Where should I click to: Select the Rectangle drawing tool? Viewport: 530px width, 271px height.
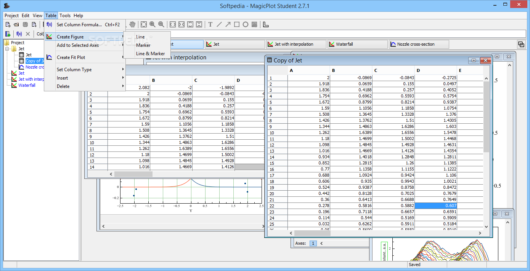[x=237, y=24]
